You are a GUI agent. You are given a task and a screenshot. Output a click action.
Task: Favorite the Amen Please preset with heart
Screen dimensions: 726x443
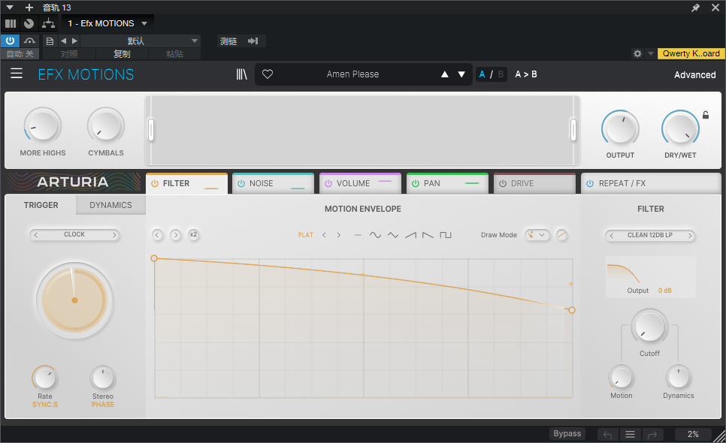tap(268, 74)
